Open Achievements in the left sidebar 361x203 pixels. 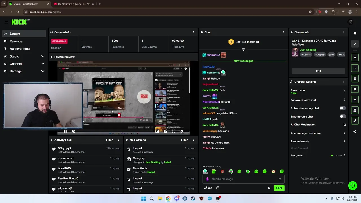[24, 49]
